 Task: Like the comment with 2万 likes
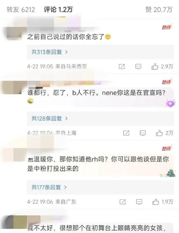(x=159, y=133)
